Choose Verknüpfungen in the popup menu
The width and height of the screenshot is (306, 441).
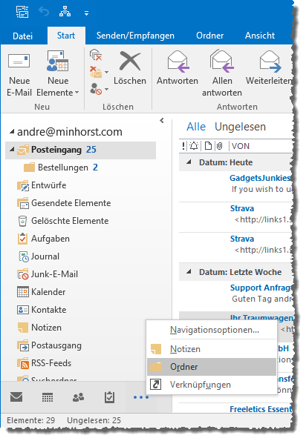coord(212,385)
